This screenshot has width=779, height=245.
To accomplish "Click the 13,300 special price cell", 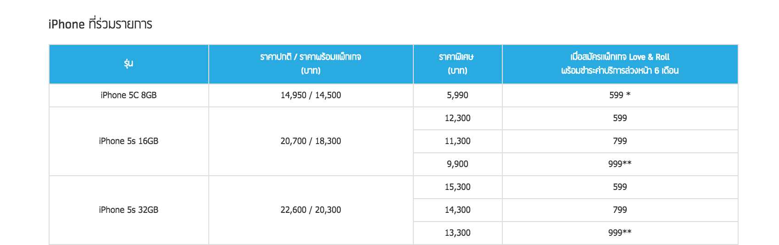I will [x=457, y=233].
